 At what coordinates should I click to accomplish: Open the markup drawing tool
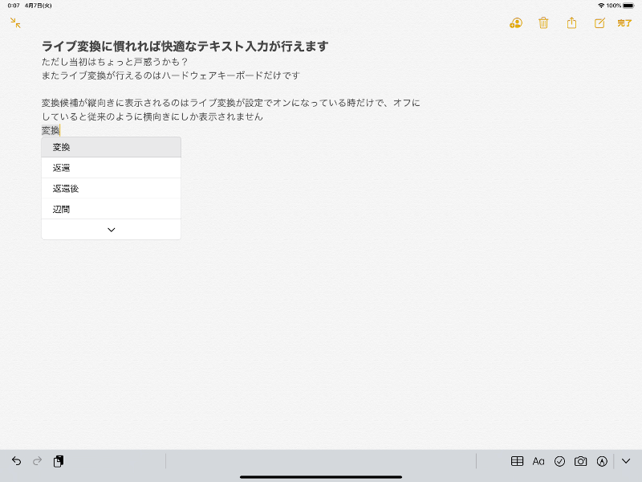click(x=602, y=461)
